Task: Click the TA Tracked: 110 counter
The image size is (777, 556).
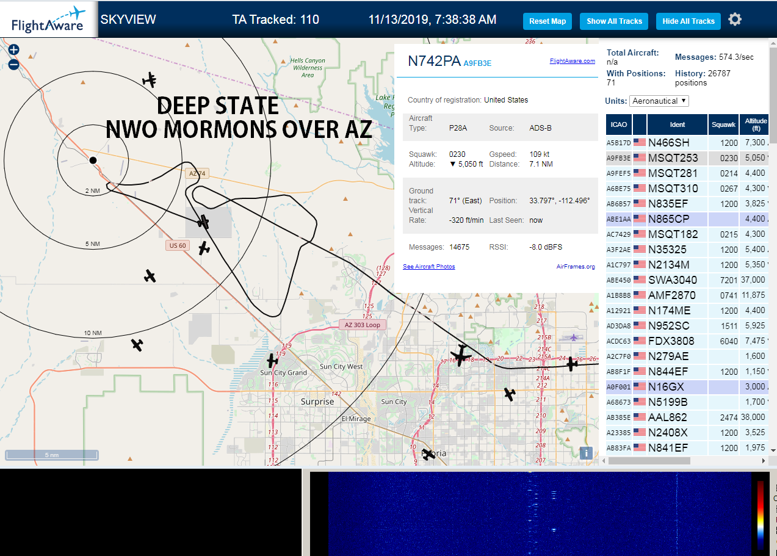Action: 275,20
